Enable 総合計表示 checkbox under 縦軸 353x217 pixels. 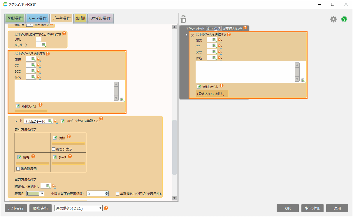(x=18, y=168)
